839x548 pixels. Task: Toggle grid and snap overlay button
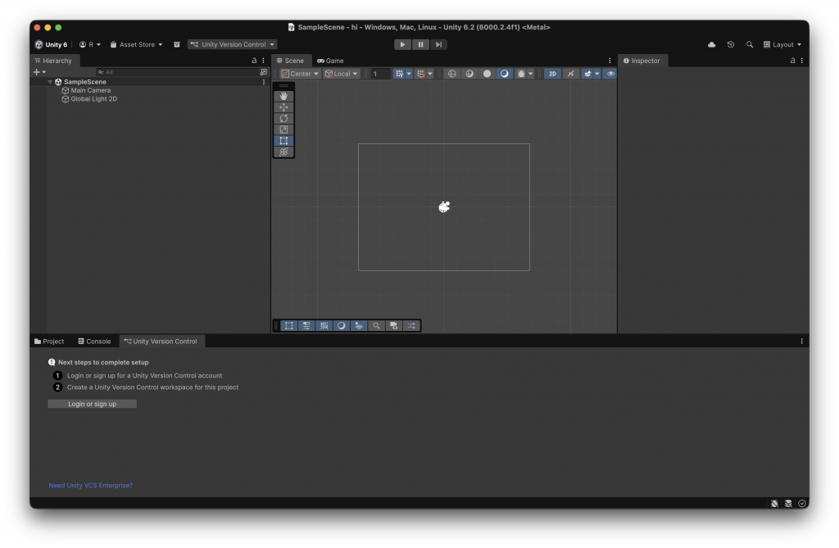coord(324,325)
